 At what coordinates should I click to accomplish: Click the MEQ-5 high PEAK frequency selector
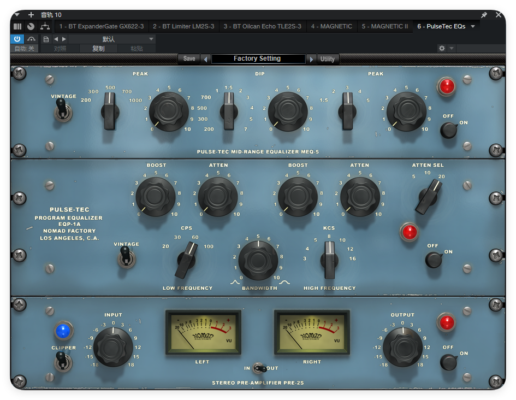(x=347, y=111)
